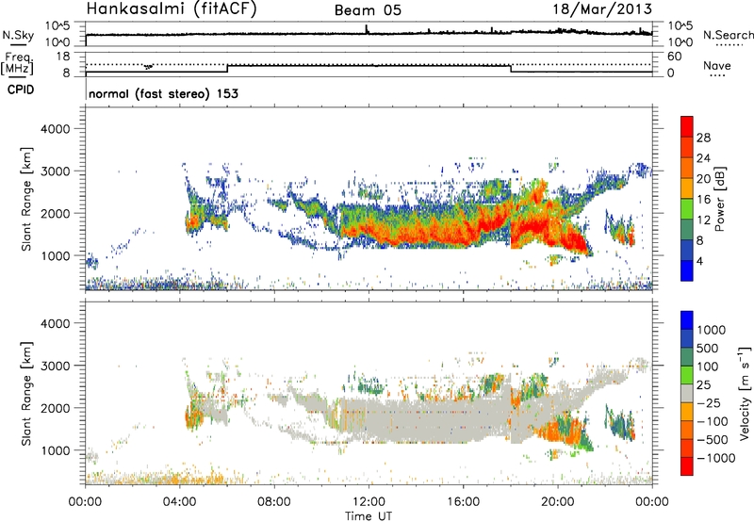This screenshot has width=754, height=522.
Task: Click the frequency step down at 18:00
Action: 511,69
